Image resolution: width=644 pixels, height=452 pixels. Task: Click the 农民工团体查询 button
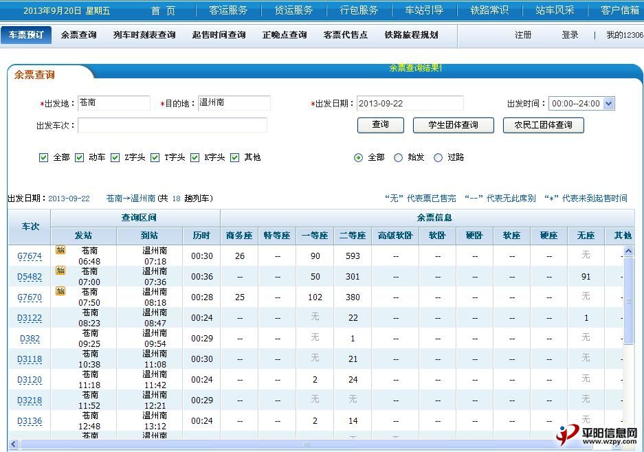tap(544, 125)
